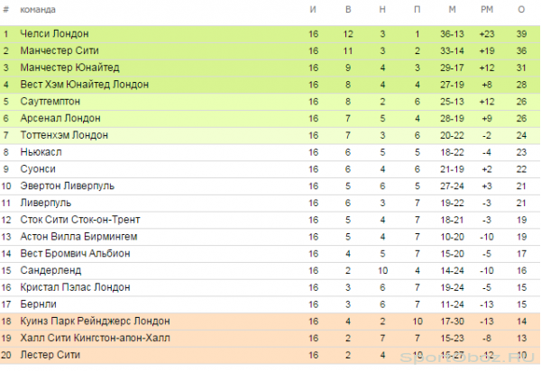The width and height of the screenshot is (541, 371).
Task: Open the Саутгемптон team entry
Action: [x=50, y=101]
